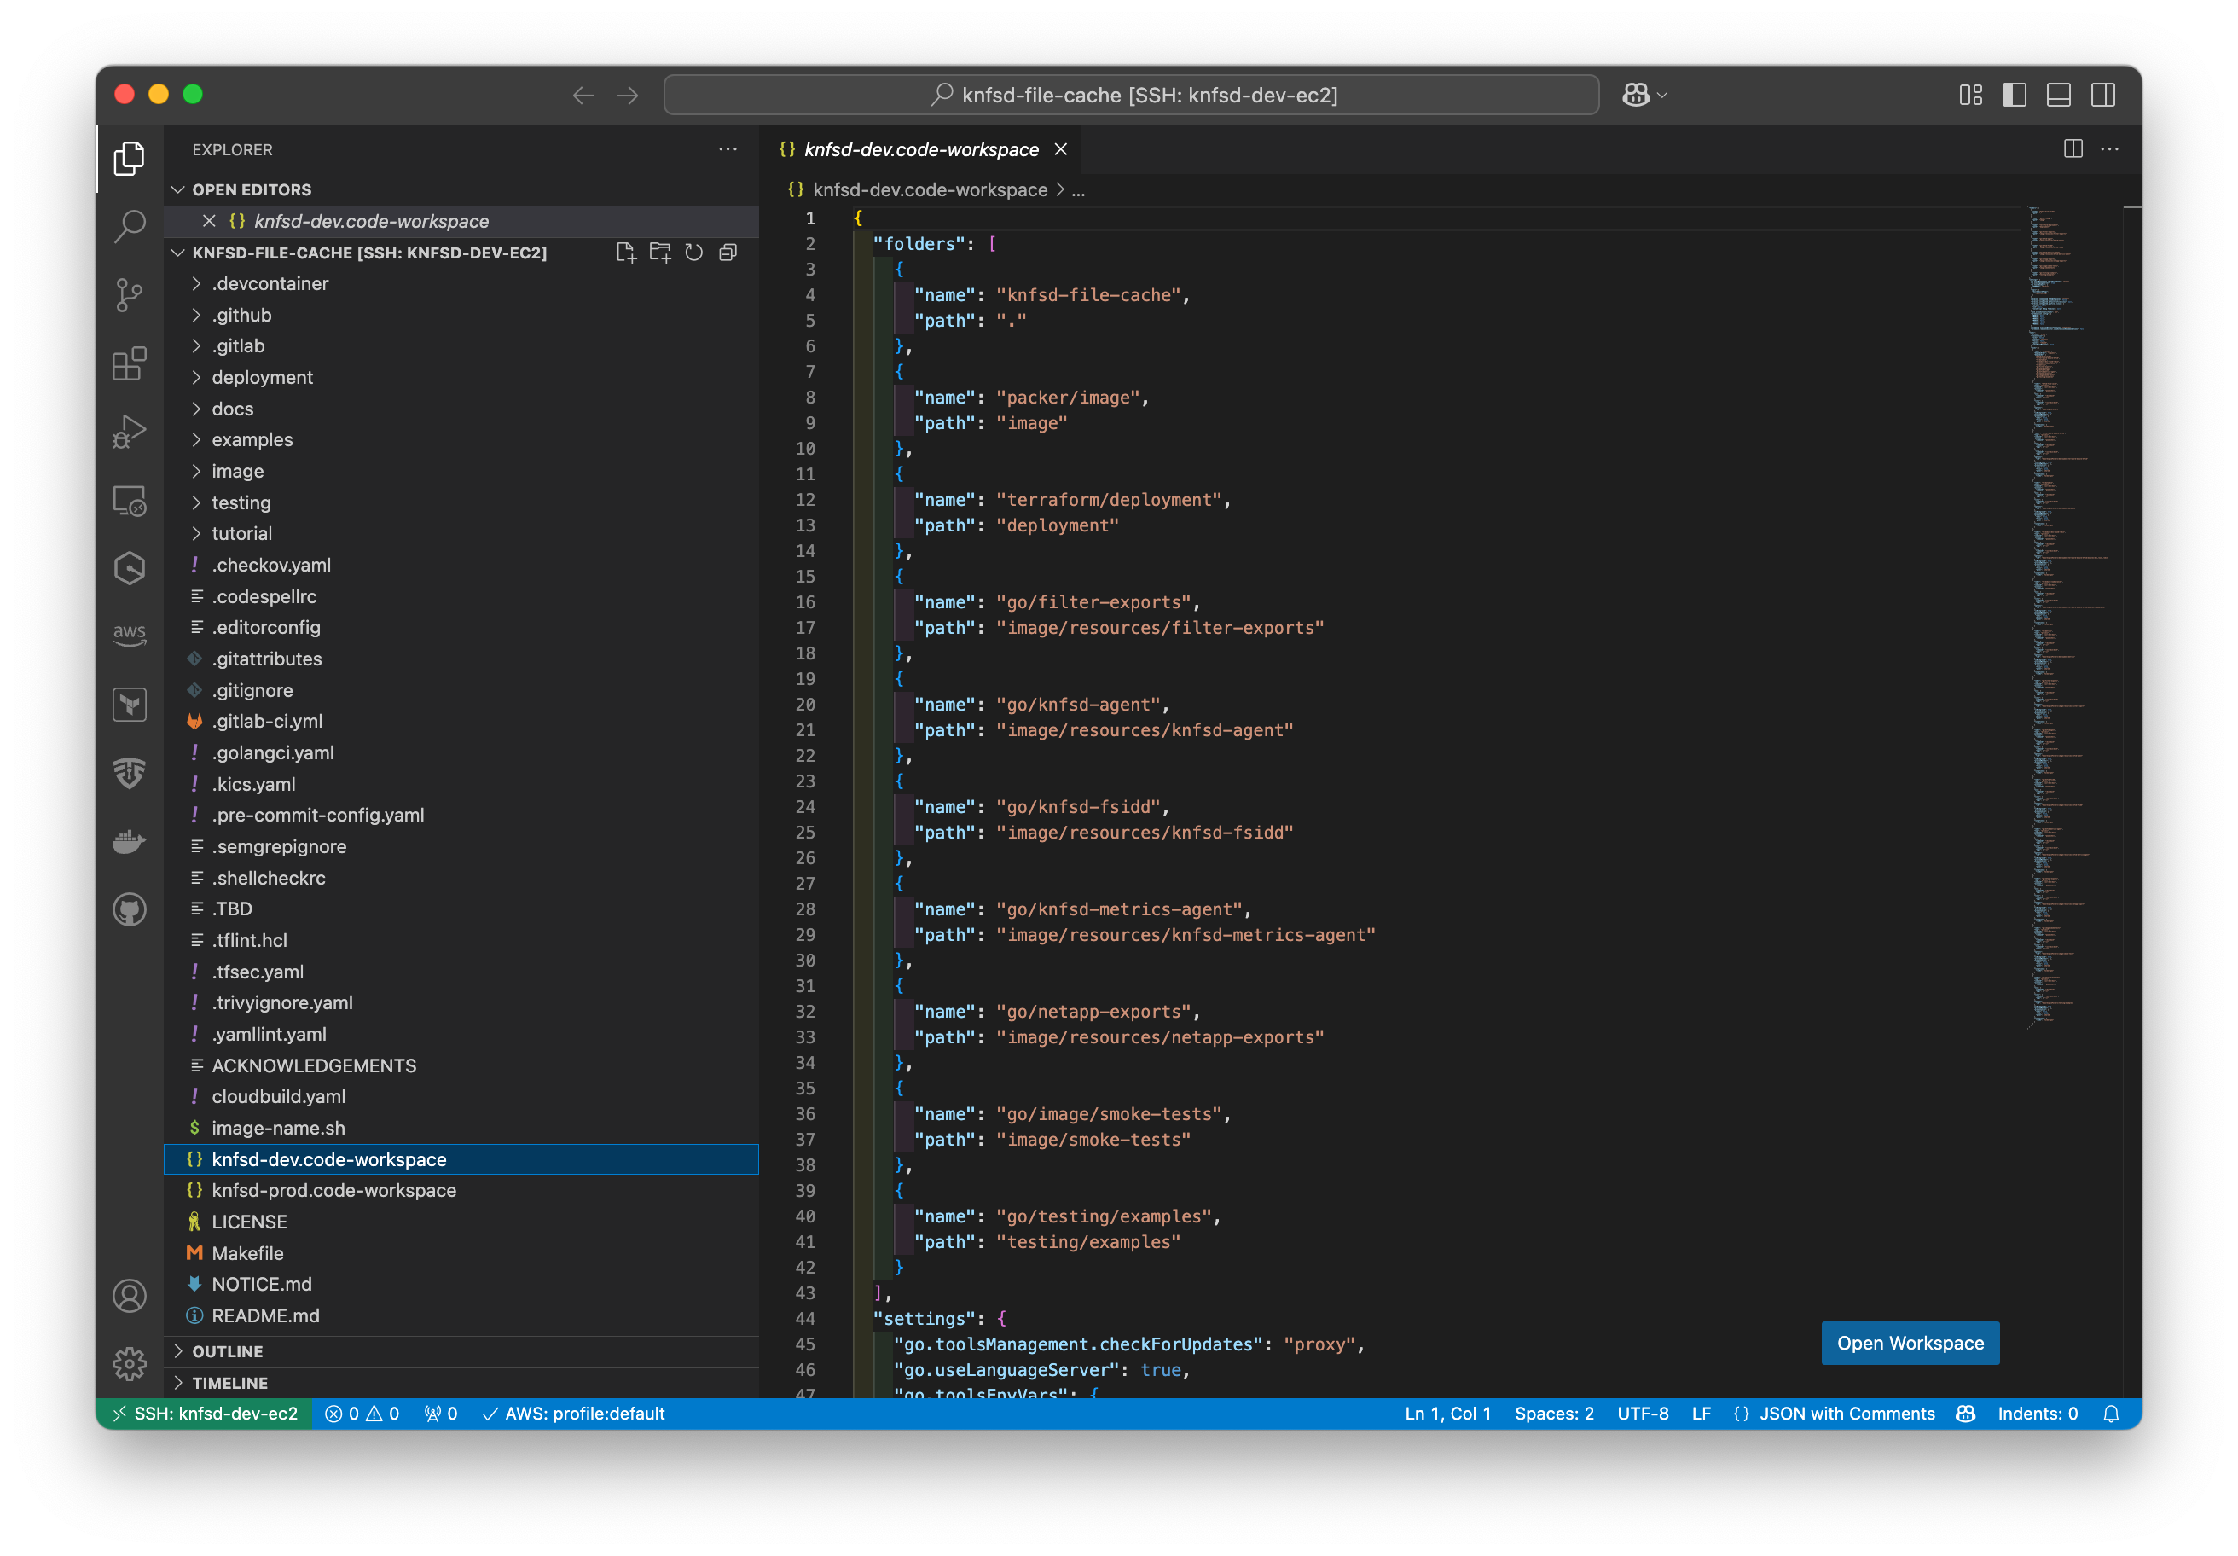Click the SSH: knfsd-dev-ec2 remote indicator

click(x=204, y=1413)
